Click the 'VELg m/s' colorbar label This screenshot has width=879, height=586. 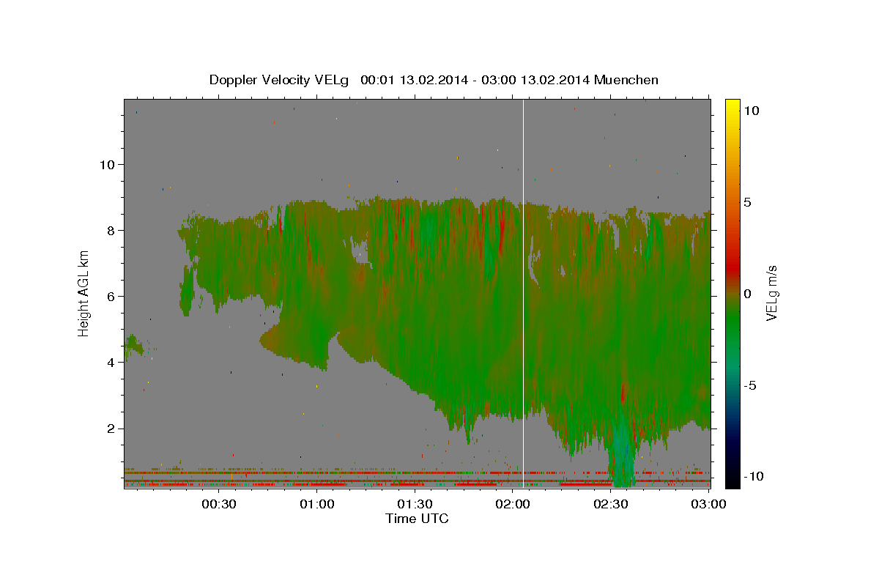pos(771,294)
